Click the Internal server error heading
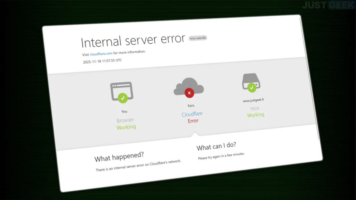Viewport: 356px width, 200px height. 133,41
